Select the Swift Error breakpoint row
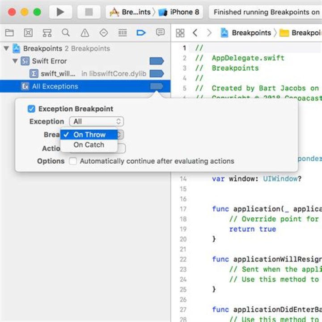This screenshot has height=322, width=322. (85, 61)
